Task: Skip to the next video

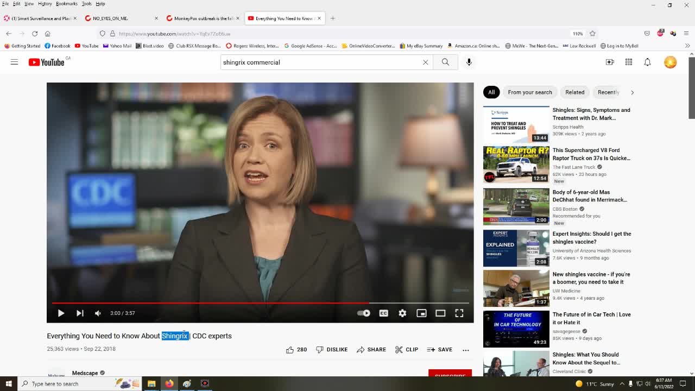Action: (80, 313)
